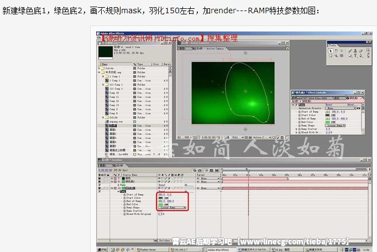This screenshot has height=252, width=377.
Task: Select the Elliptical Mask tool
Action: tap(350, 56)
